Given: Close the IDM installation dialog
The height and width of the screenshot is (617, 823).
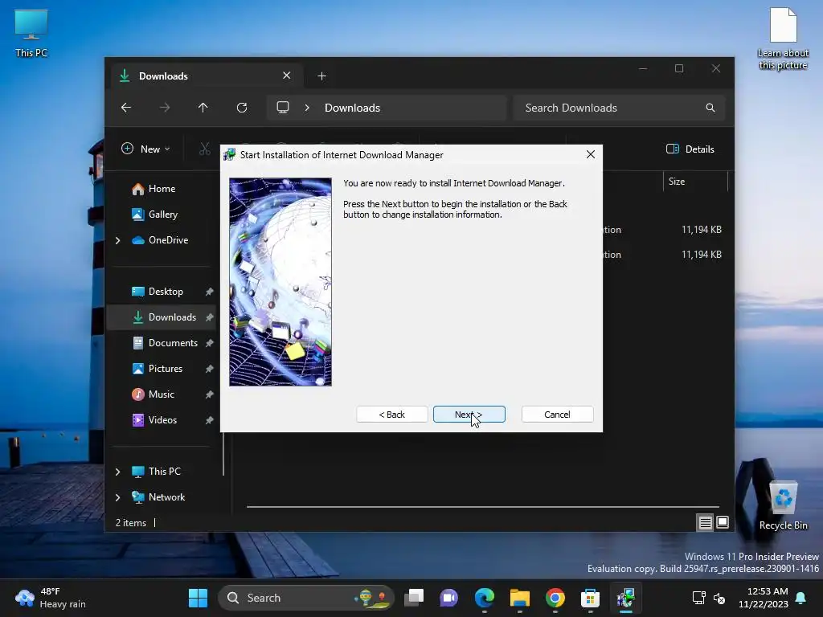Looking at the screenshot, I should tap(591, 154).
